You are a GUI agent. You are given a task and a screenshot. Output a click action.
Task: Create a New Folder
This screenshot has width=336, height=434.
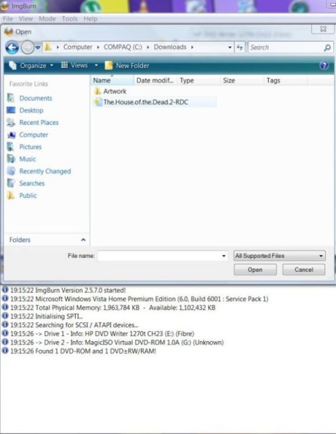pos(127,66)
